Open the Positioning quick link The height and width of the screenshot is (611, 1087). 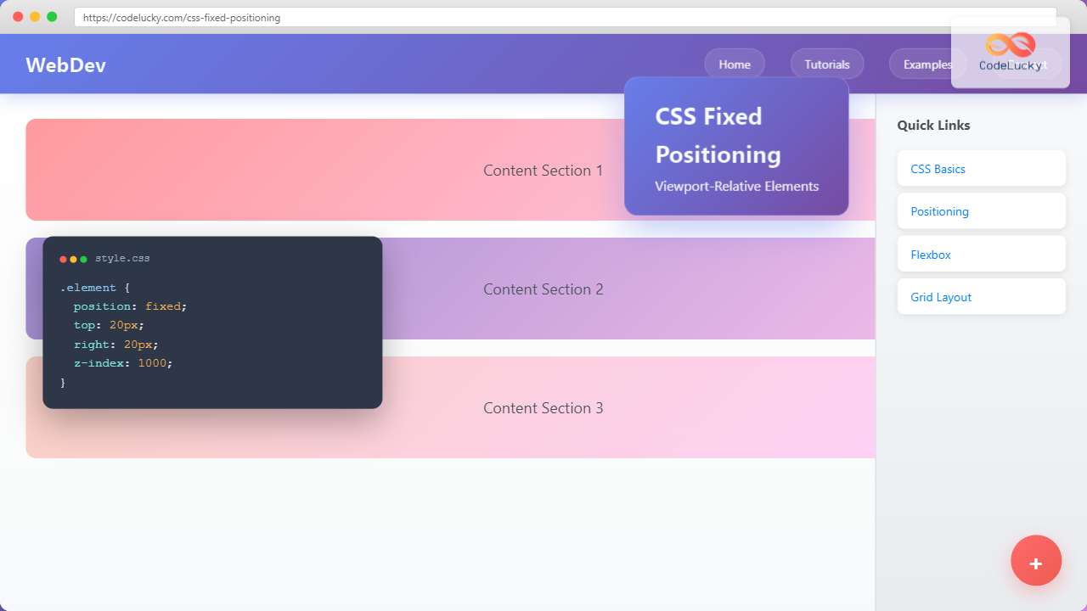[x=939, y=210]
